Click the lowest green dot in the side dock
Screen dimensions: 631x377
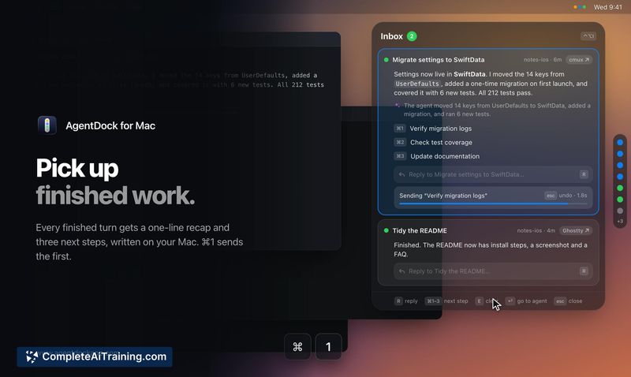[620, 200]
